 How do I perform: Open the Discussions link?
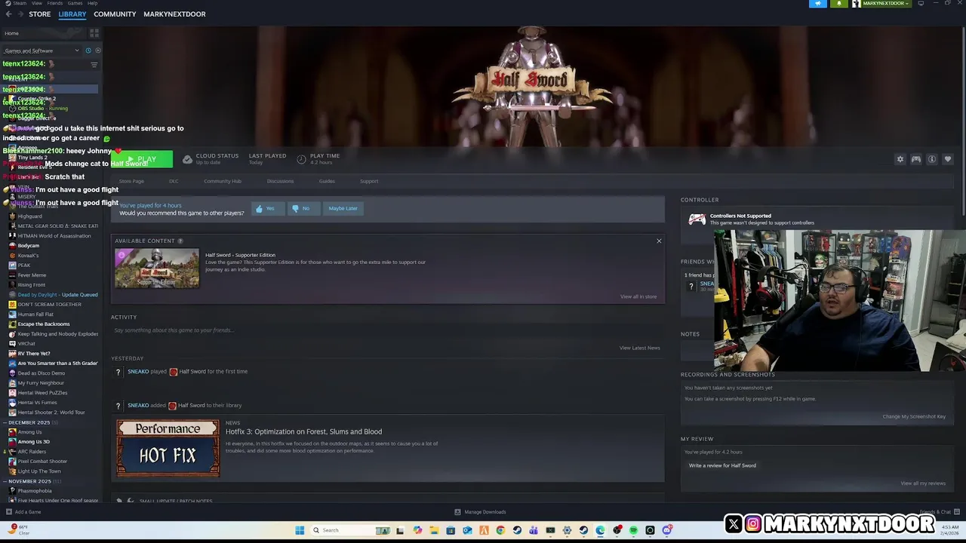[x=280, y=181]
